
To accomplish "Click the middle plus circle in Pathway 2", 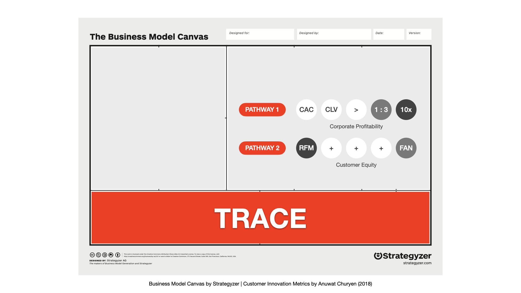I will tap(356, 148).
